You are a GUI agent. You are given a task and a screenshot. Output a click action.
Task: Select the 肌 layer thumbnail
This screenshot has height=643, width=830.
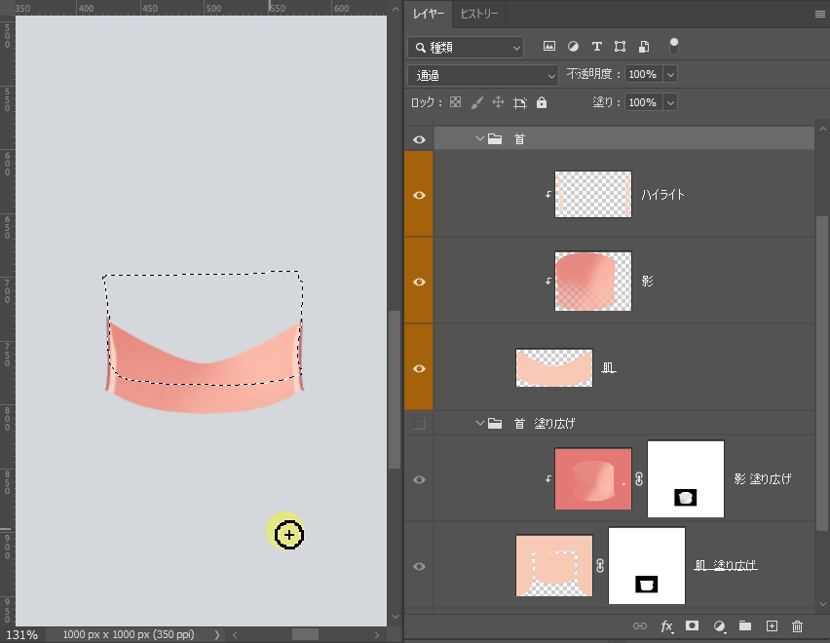(554, 368)
